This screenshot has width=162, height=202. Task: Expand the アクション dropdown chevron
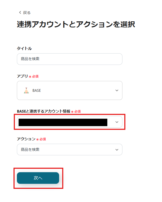[x=117, y=150]
